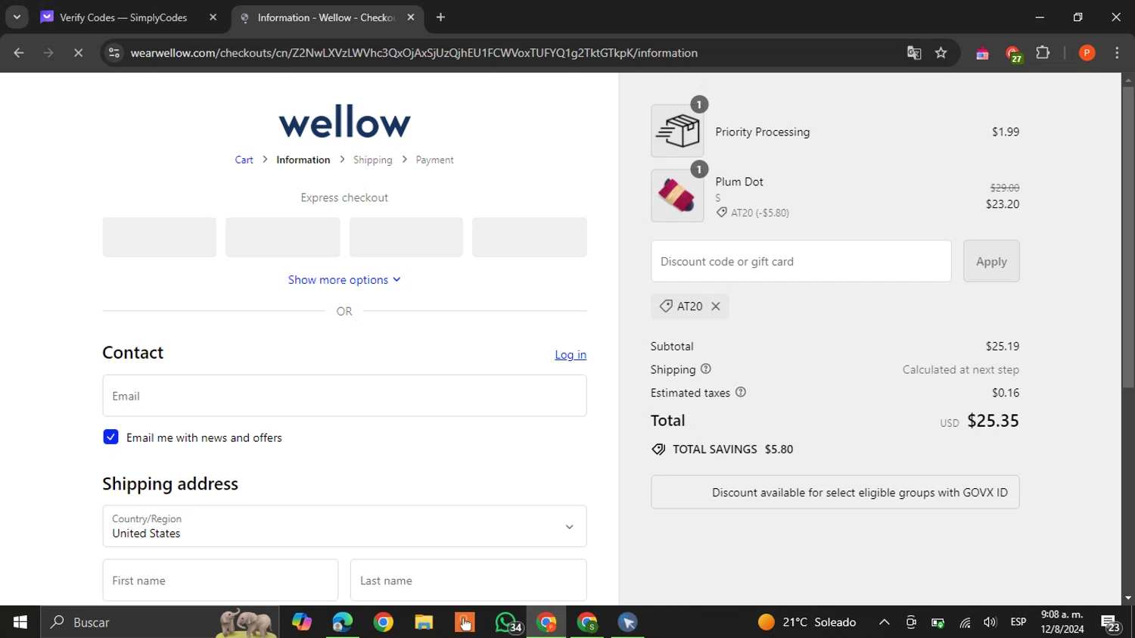Click the Apply discount button

(x=991, y=261)
